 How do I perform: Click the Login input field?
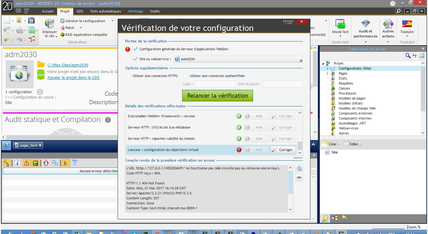[216, 84]
